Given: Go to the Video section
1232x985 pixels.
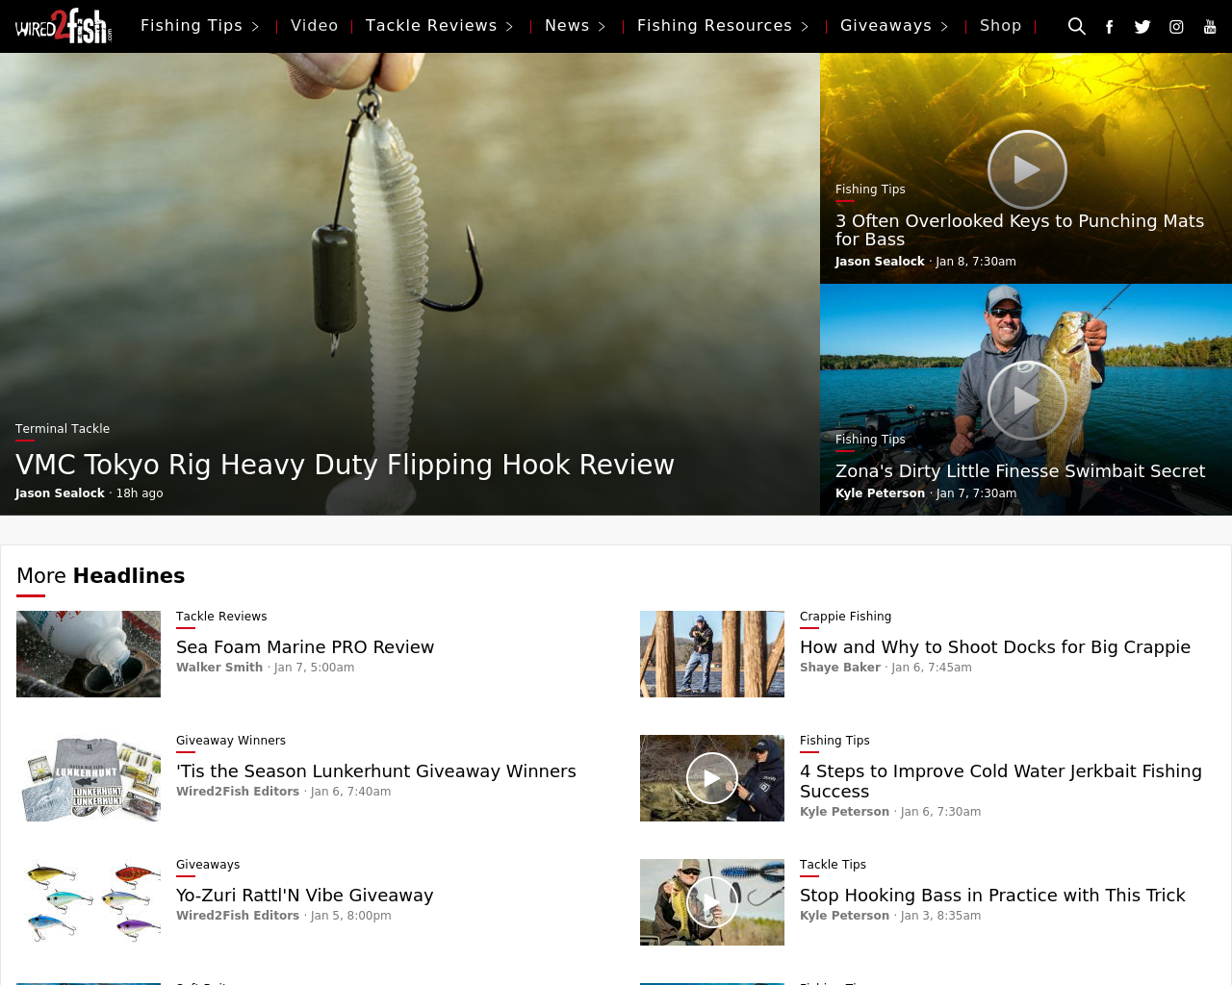Looking at the screenshot, I should 314,26.
